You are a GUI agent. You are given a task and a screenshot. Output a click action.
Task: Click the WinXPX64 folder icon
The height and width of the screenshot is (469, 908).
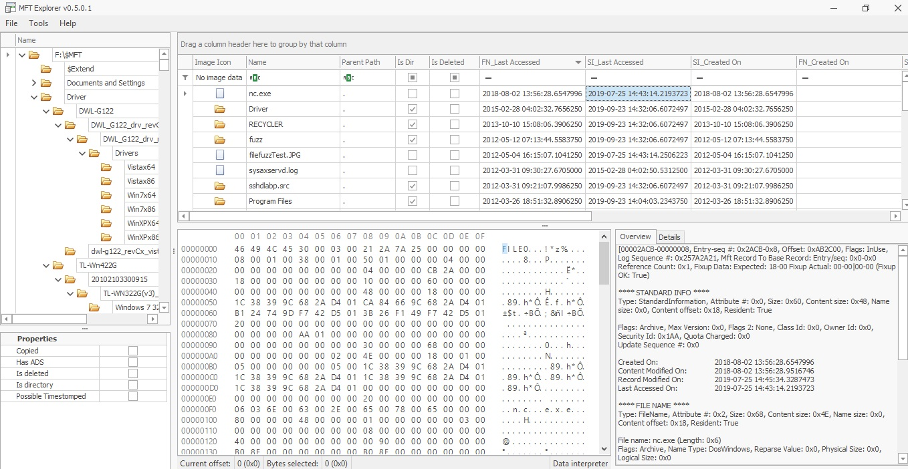106,223
